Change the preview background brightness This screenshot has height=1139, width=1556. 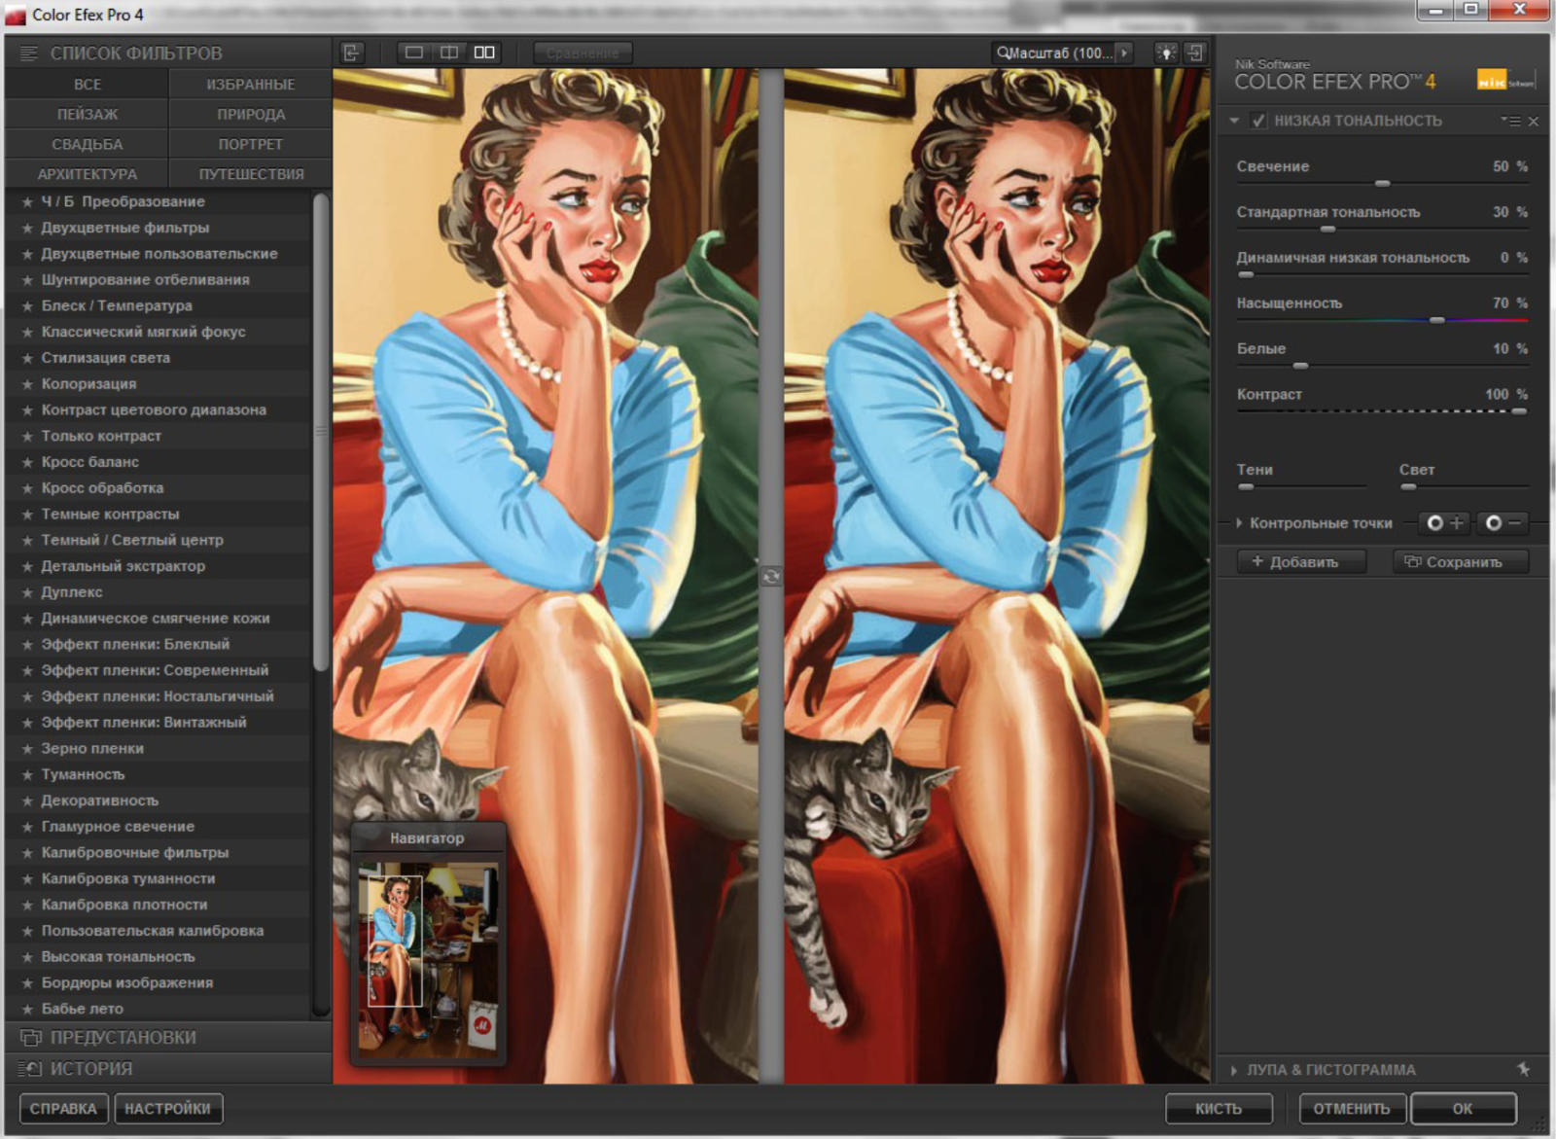click(x=1166, y=53)
